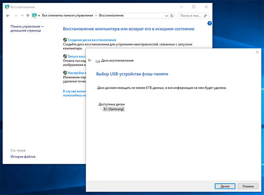Go up one folder level arrow
The image size is (264, 195).
tap(28, 16)
